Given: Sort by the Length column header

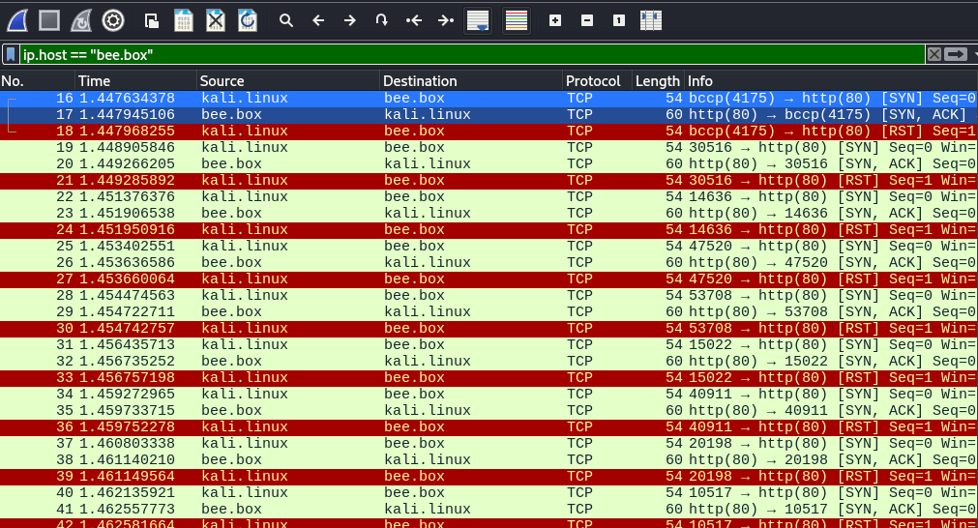Looking at the screenshot, I should point(658,81).
